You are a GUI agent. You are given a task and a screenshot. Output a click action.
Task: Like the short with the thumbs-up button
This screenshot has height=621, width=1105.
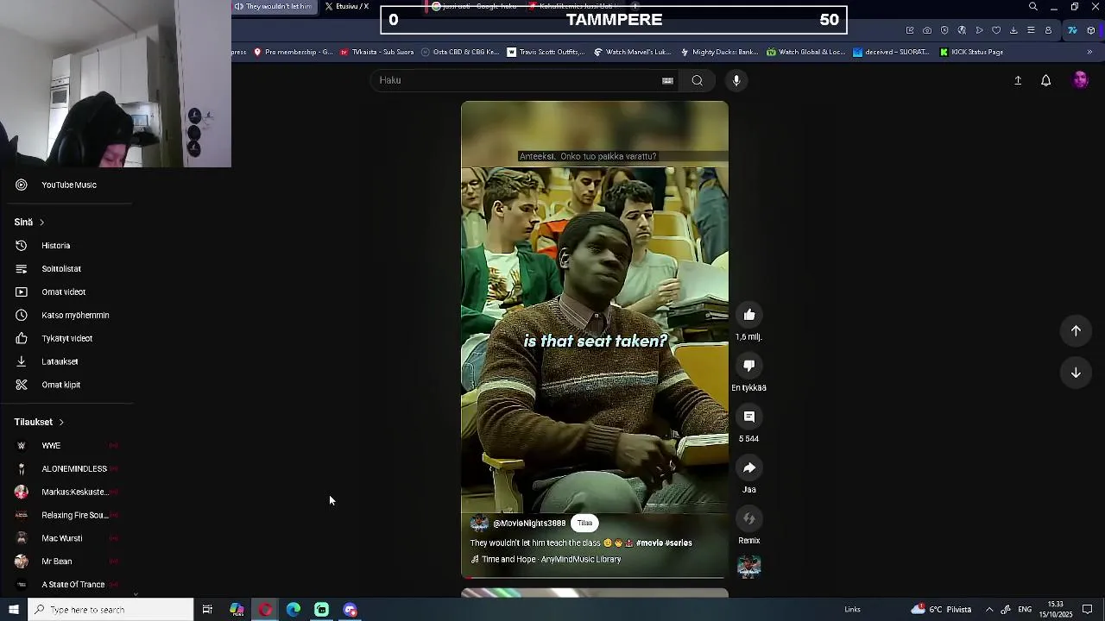(x=749, y=315)
